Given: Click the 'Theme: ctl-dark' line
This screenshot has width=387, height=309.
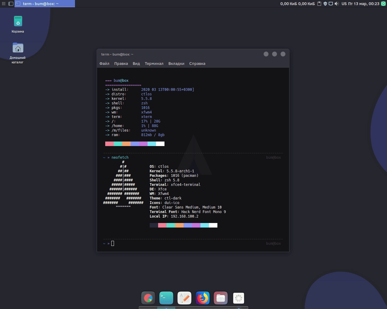Looking at the screenshot, I should pyautogui.click(x=165, y=198).
